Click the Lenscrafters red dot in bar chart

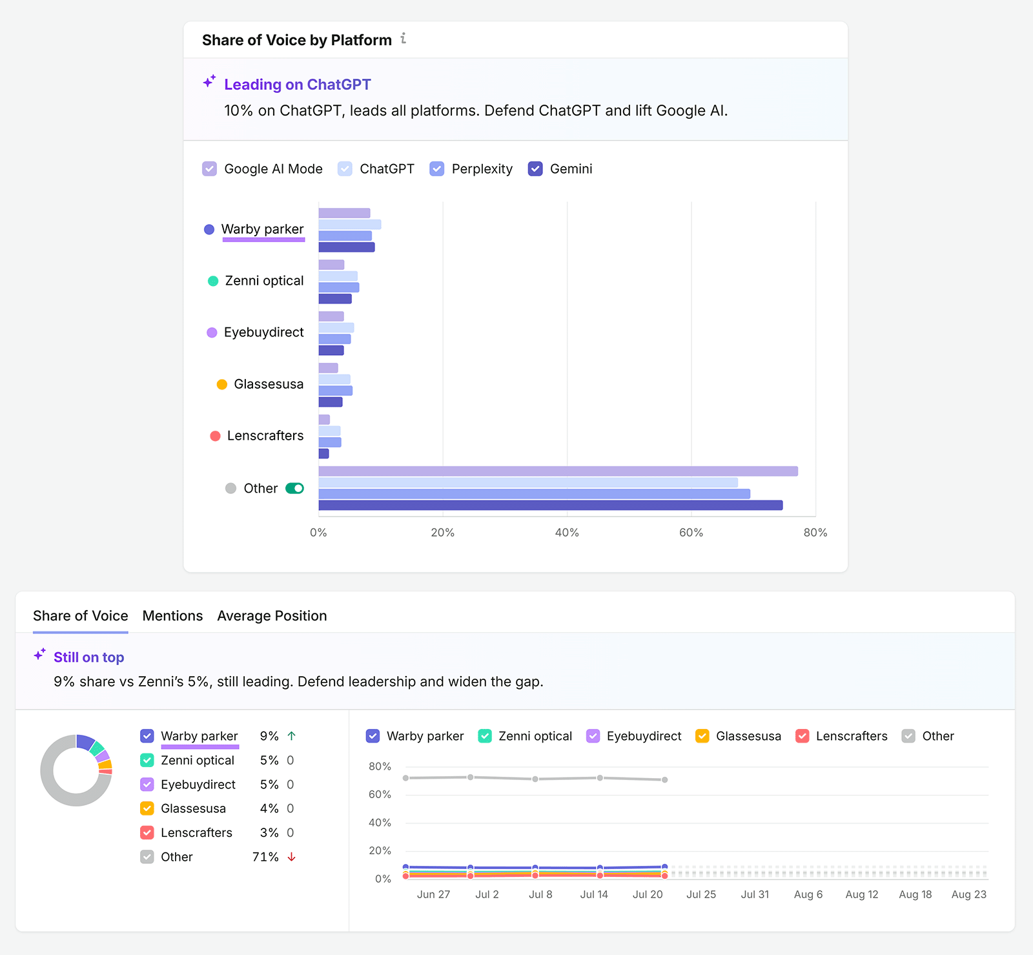(216, 436)
